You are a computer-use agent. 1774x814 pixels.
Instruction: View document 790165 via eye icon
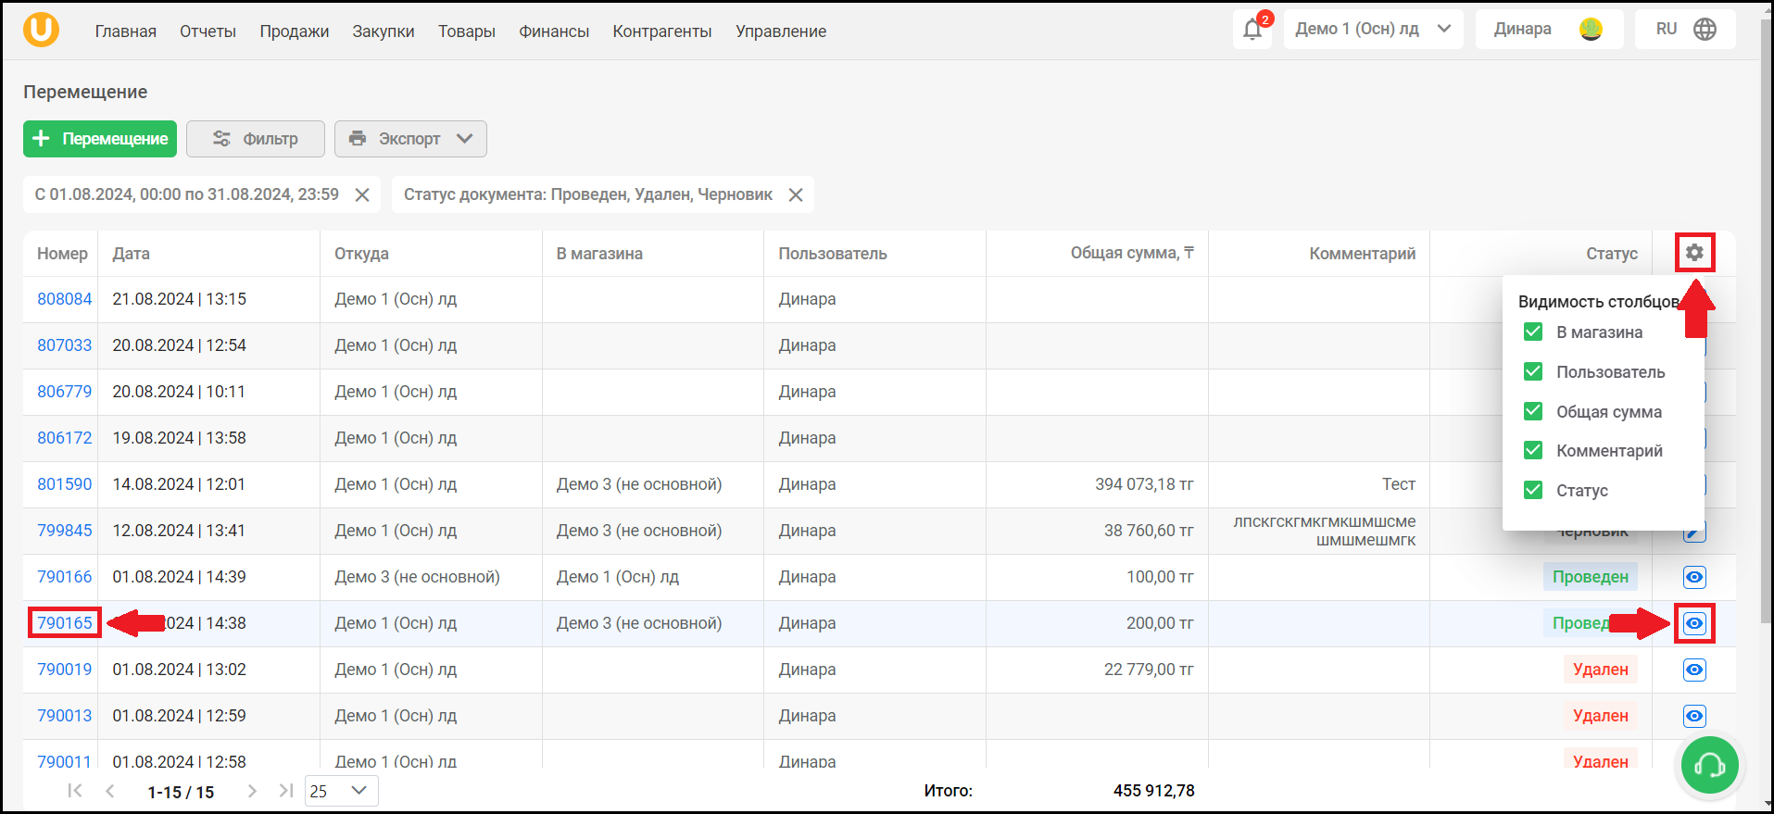(1694, 623)
